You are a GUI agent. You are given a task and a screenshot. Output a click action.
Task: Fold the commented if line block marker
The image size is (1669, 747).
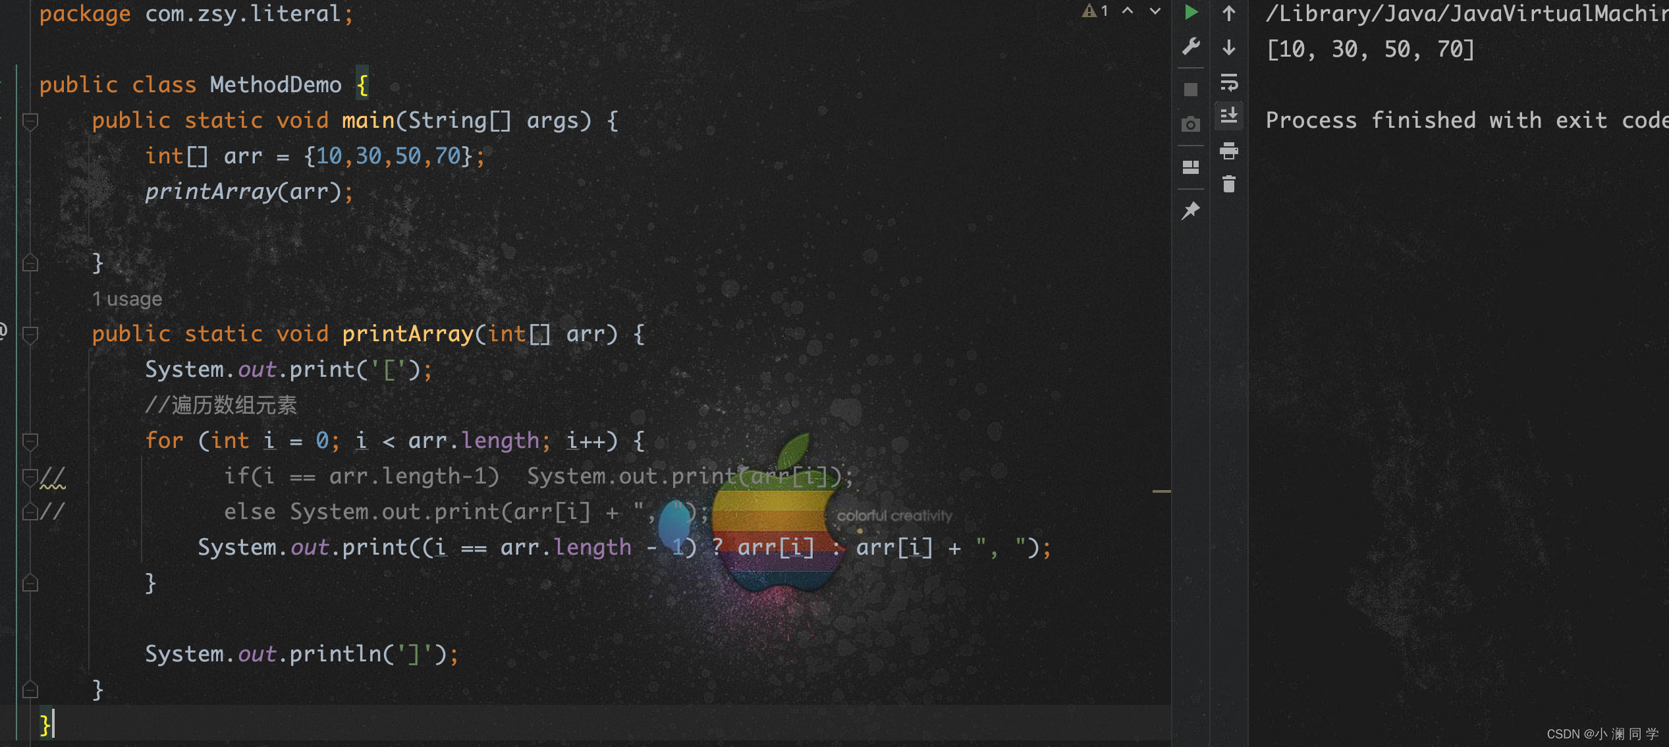30,477
